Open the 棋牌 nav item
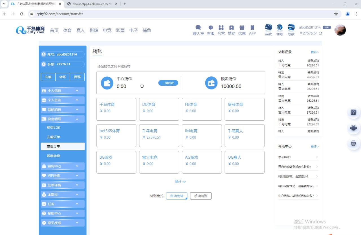 (x=94, y=30)
